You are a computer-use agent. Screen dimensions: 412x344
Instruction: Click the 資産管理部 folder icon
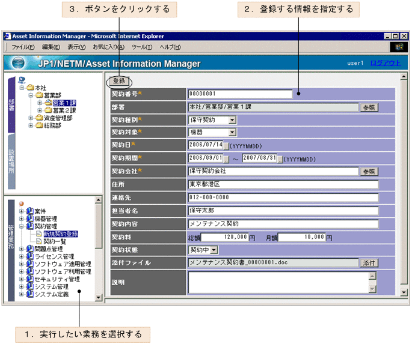pos(39,118)
